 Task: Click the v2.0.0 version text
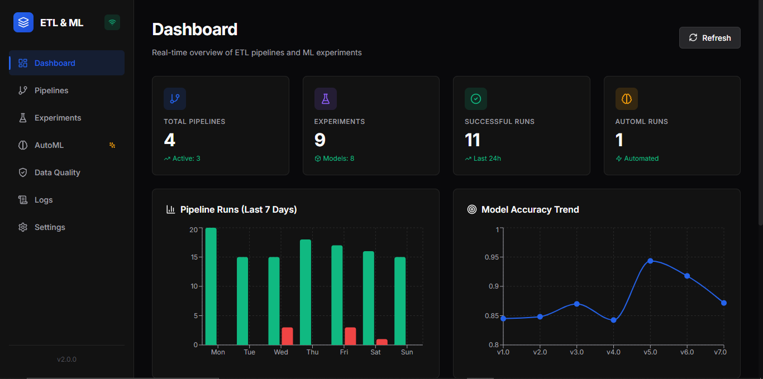pyautogui.click(x=67, y=359)
